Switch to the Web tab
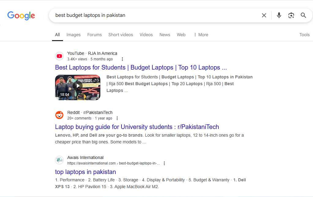313x197 pixels. (x=181, y=35)
